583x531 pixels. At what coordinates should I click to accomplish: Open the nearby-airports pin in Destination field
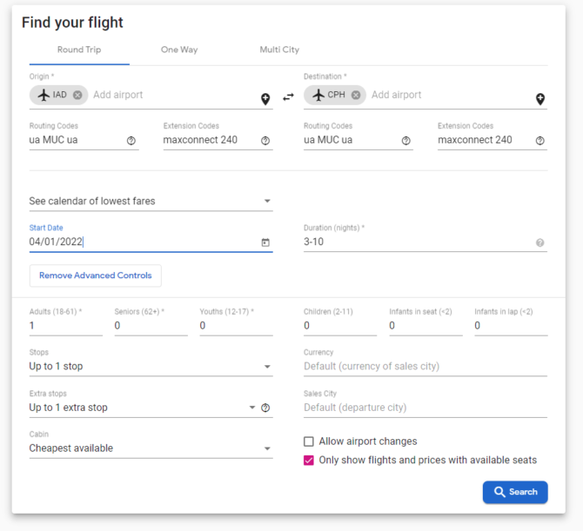point(540,99)
